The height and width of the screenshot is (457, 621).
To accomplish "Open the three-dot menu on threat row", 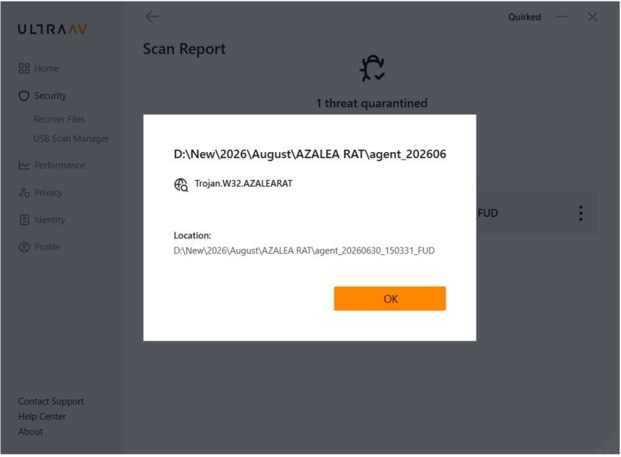I will [581, 213].
